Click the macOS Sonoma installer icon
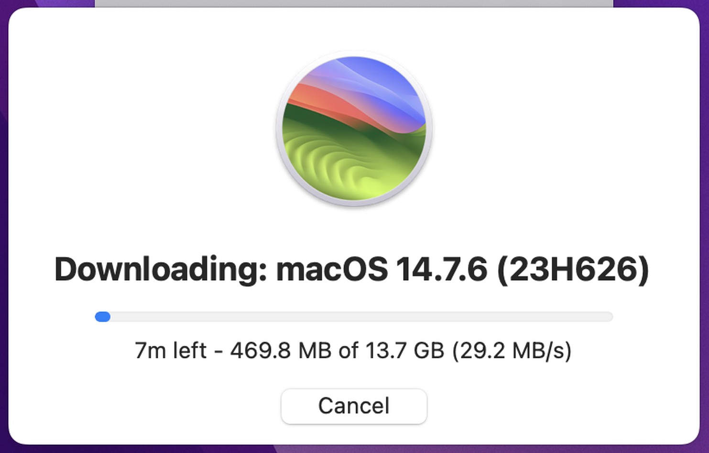The width and height of the screenshot is (709, 453). 354,129
